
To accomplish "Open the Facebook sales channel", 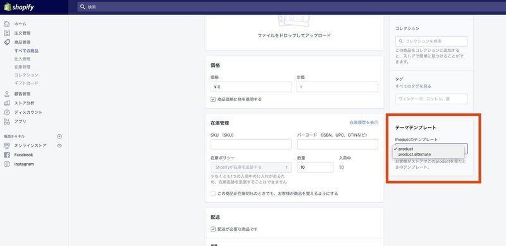I will (23, 155).
